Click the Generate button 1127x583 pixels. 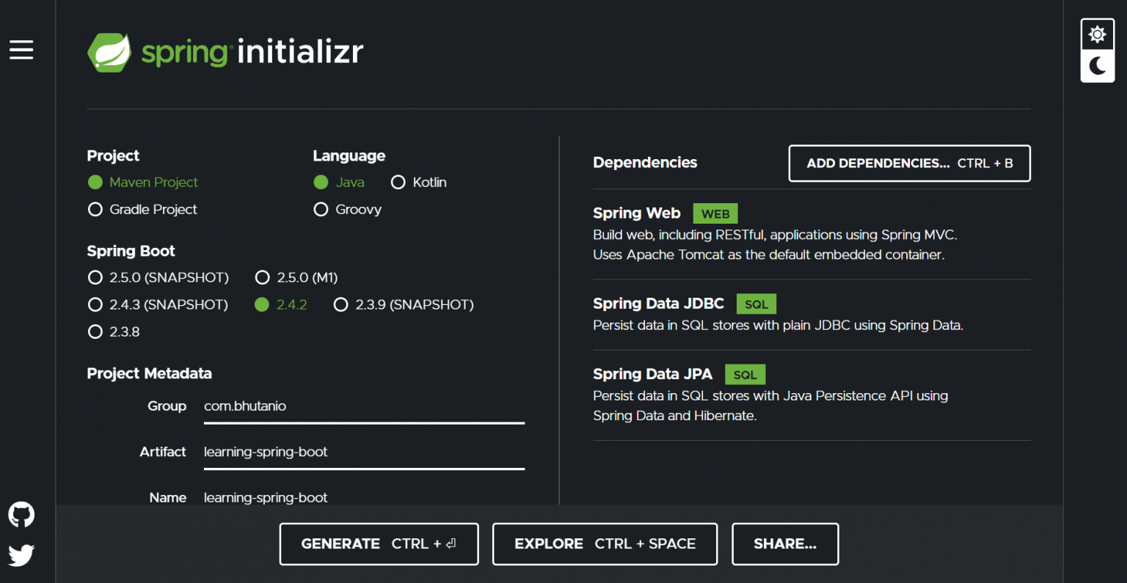tap(379, 544)
